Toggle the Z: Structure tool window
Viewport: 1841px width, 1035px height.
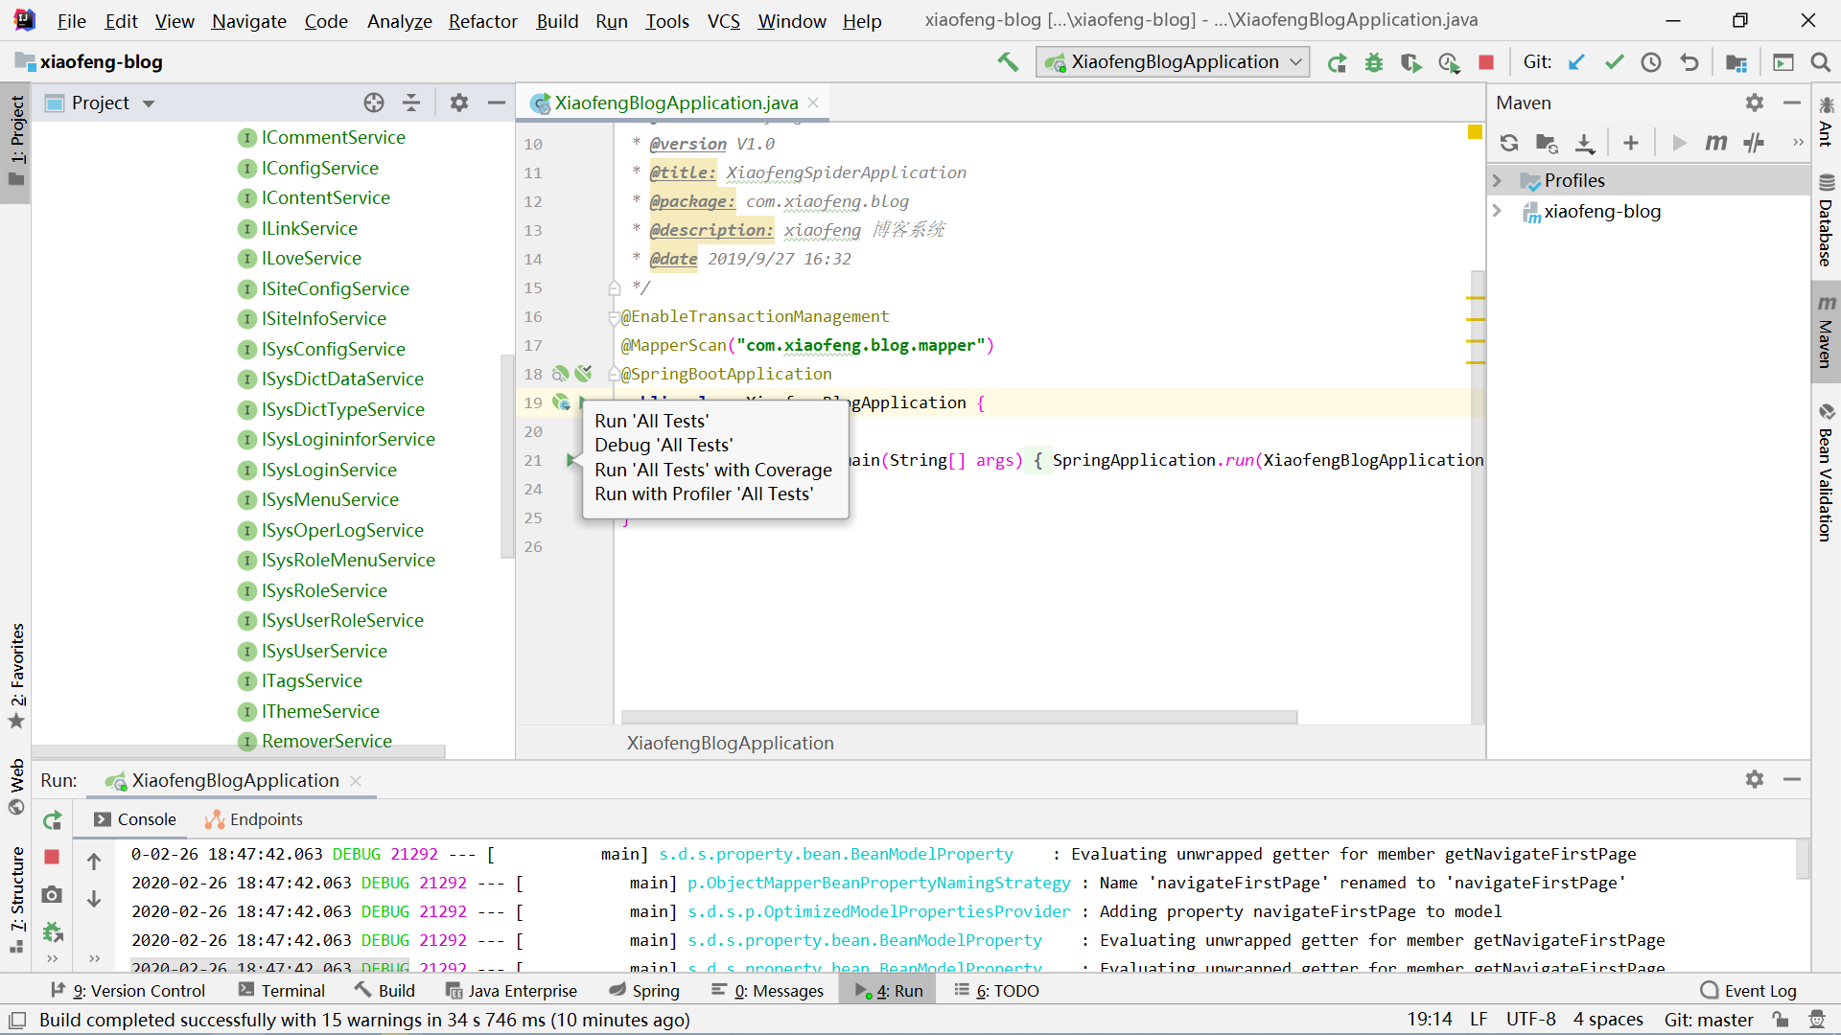coord(16,899)
